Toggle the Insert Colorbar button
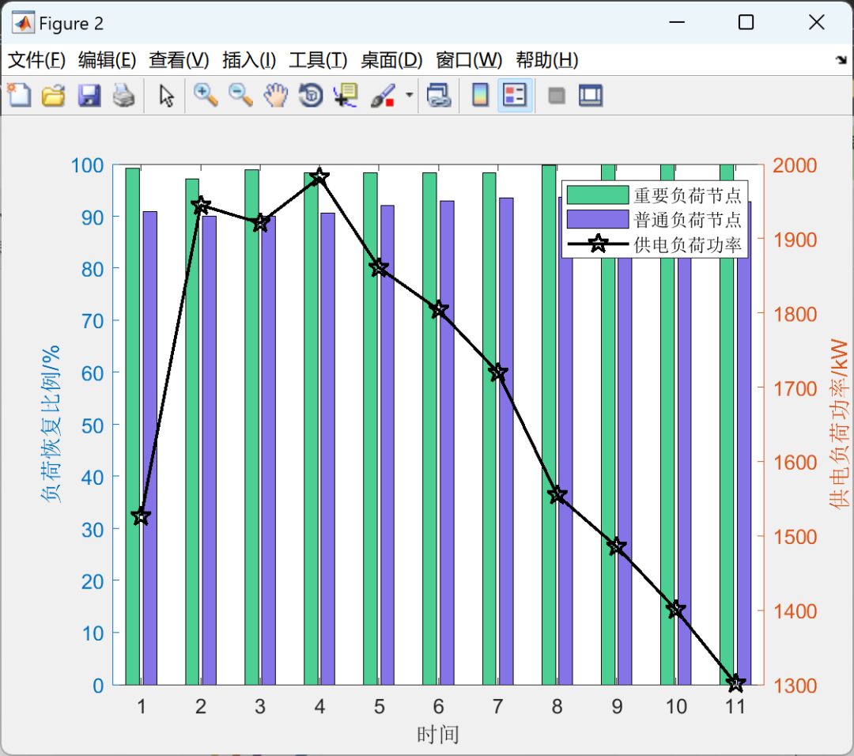 (480, 96)
